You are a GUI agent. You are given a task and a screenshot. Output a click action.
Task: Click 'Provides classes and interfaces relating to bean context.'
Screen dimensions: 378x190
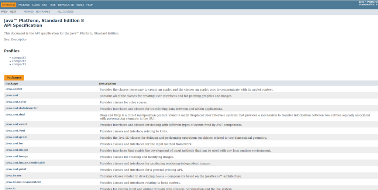[140, 183]
